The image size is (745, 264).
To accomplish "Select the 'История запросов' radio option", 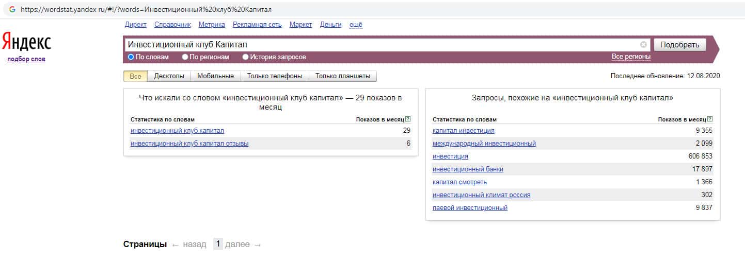I will click(x=246, y=57).
